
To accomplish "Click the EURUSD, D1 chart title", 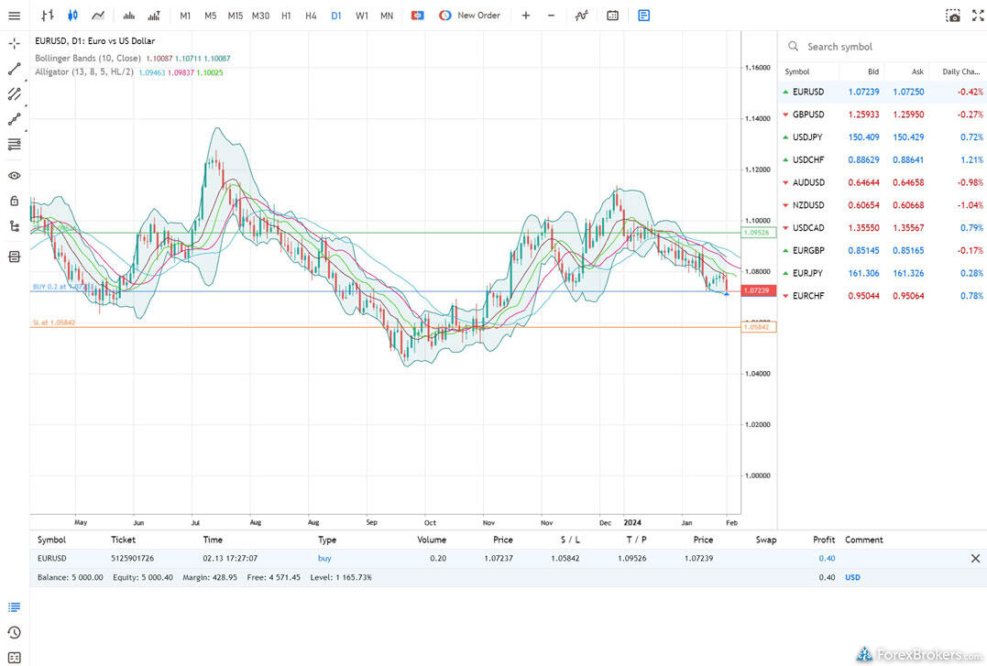I will pyautogui.click(x=94, y=41).
